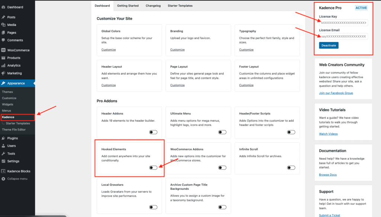Click the Pro Addons section heading

click(x=107, y=101)
